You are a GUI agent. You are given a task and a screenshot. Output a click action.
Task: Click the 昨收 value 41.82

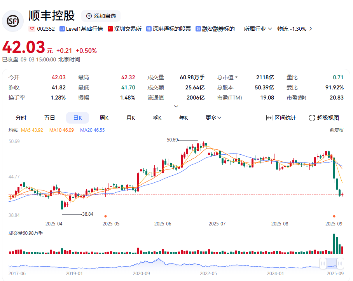[x=59, y=87]
